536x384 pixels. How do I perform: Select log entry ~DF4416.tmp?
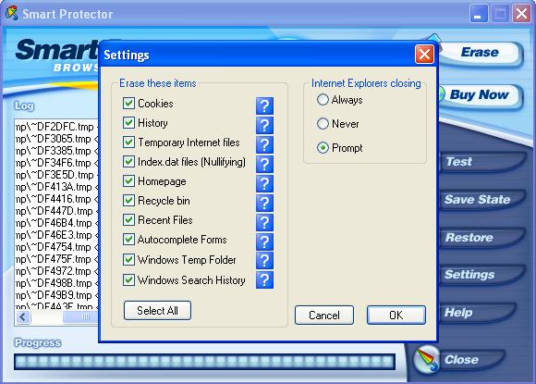[56, 199]
